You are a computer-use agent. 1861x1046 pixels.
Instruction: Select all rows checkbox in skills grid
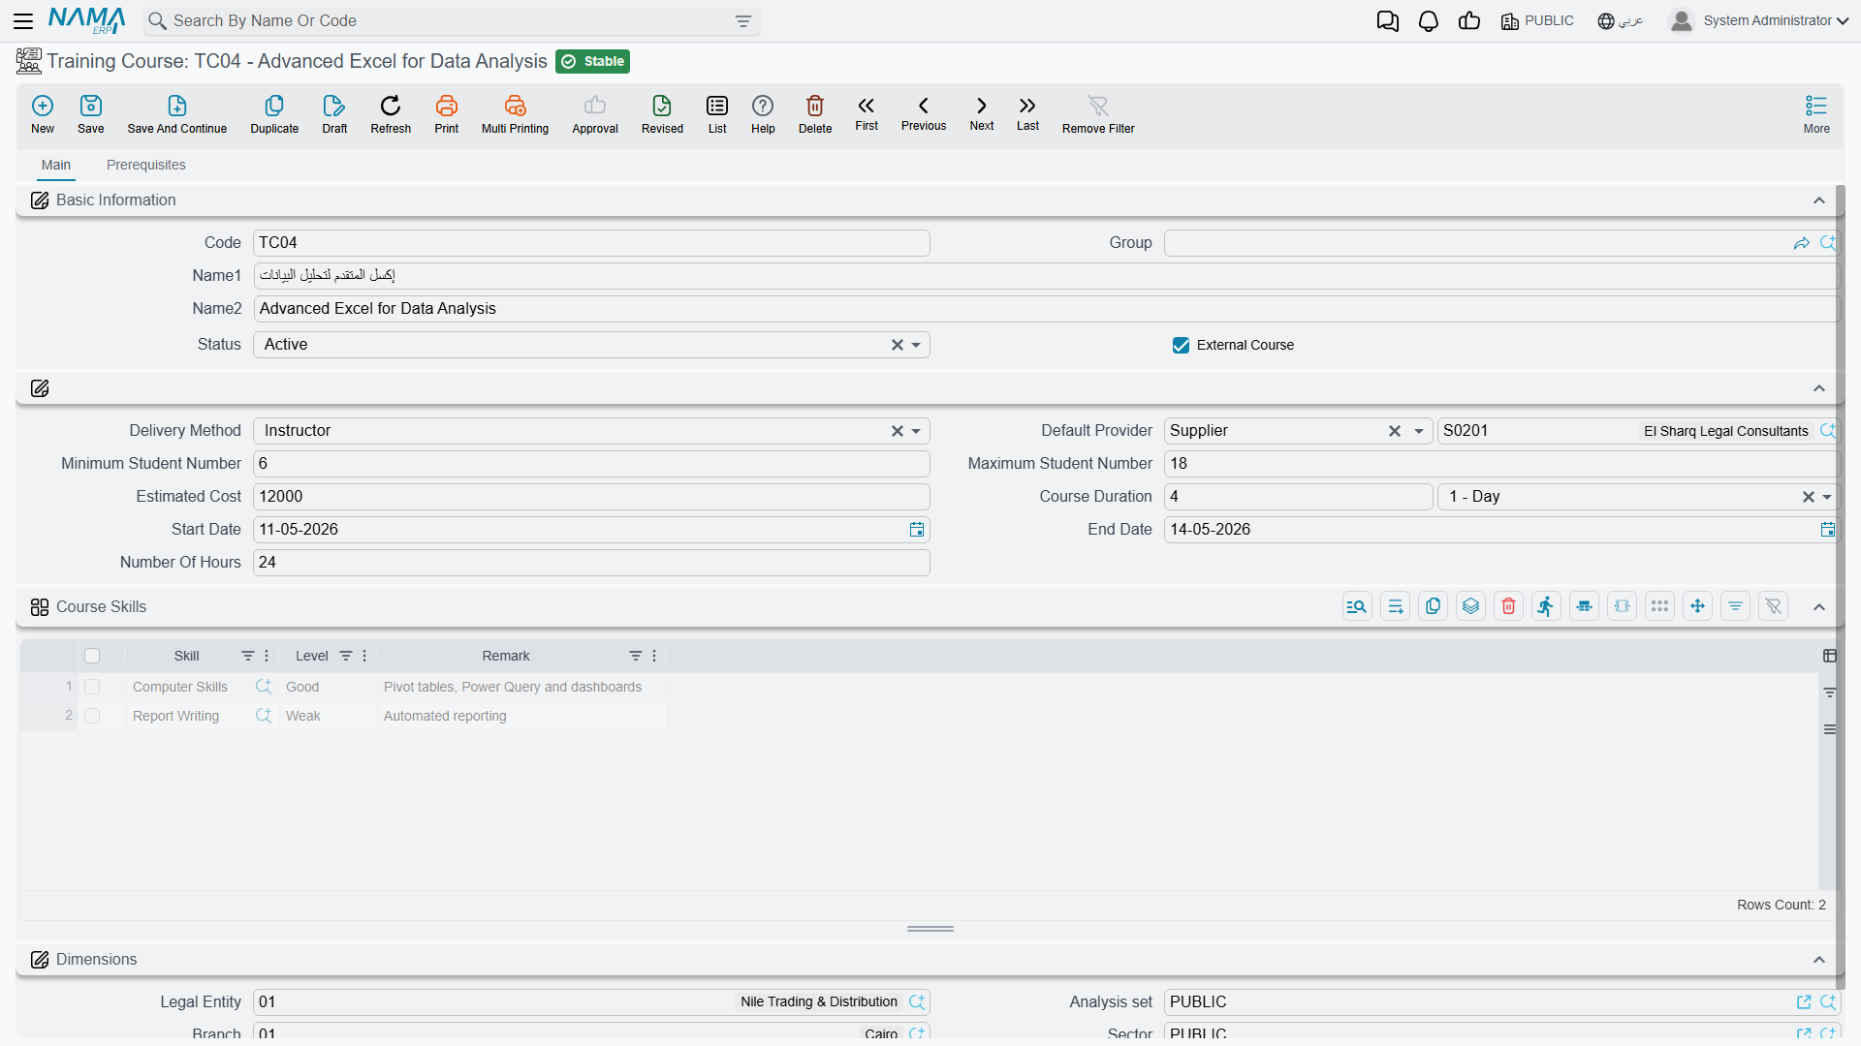(x=92, y=656)
